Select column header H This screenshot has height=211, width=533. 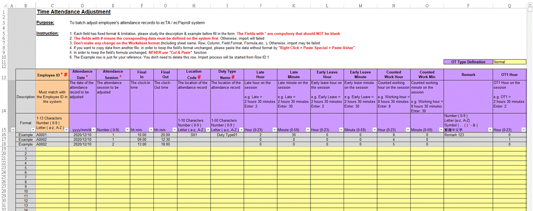[193, 5]
